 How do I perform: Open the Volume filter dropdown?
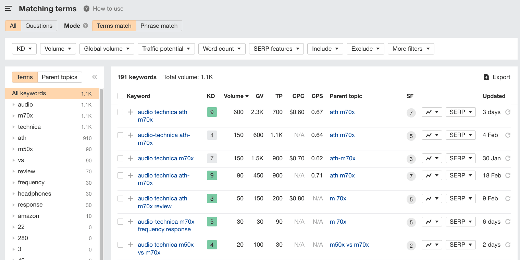58,49
